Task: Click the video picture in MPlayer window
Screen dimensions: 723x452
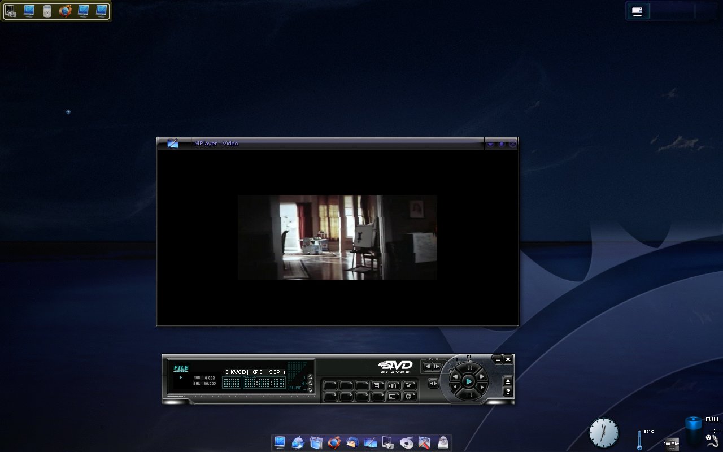Action: 337,237
